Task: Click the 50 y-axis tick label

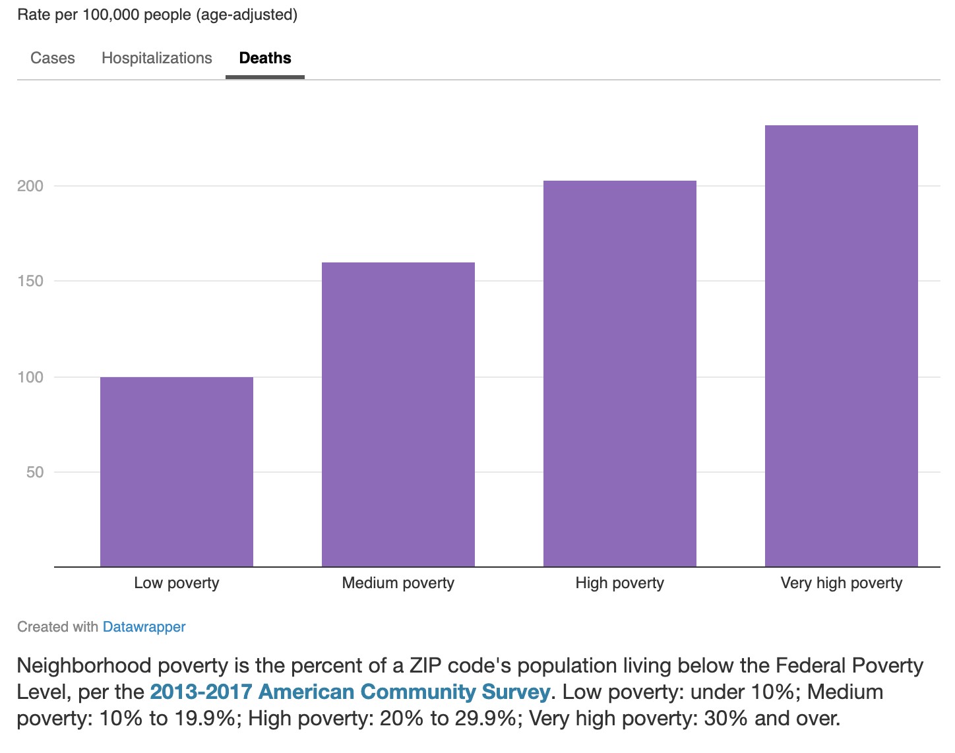Action: click(35, 472)
